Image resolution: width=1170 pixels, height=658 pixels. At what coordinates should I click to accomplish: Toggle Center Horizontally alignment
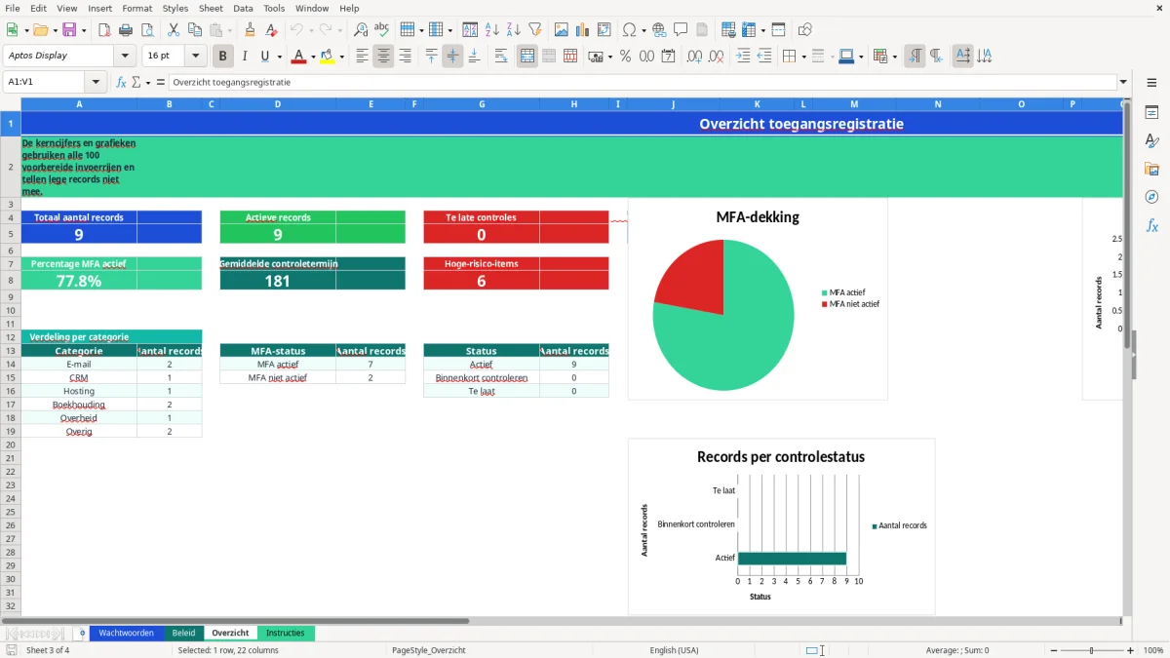click(383, 57)
